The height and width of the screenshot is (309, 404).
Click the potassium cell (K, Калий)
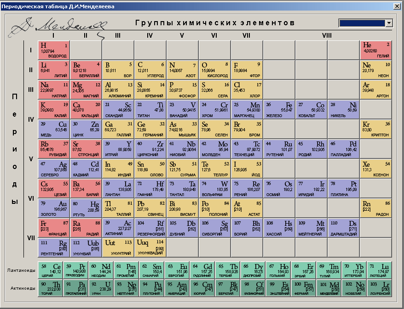click(54, 110)
